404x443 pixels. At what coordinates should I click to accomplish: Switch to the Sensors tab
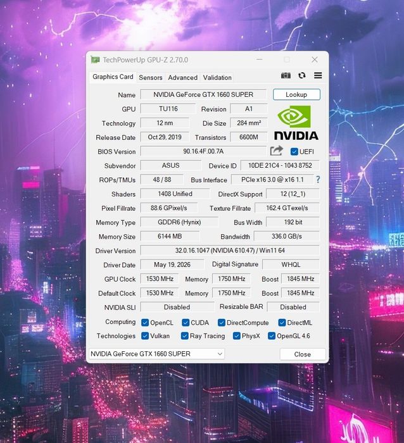[x=151, y=77]
